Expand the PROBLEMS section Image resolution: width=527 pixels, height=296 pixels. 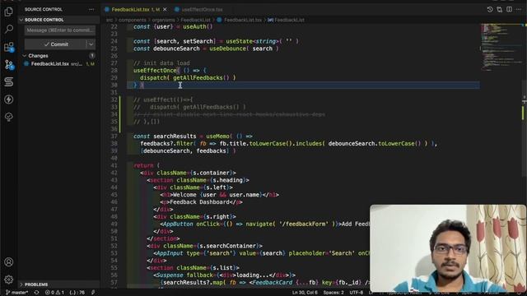pos(58,284)
